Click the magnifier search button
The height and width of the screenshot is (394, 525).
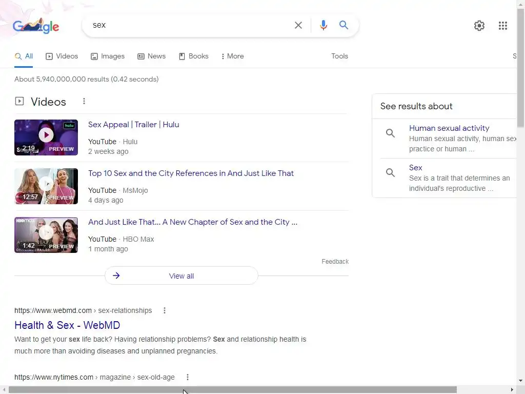point(344,25)
